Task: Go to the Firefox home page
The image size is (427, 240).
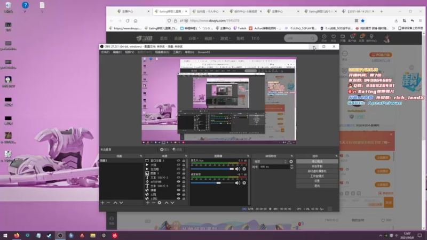Action: [x=136, y=21]
